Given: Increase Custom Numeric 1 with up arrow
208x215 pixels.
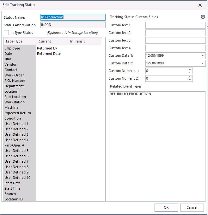Looking at the screenshot, I should tap(190, 69).
